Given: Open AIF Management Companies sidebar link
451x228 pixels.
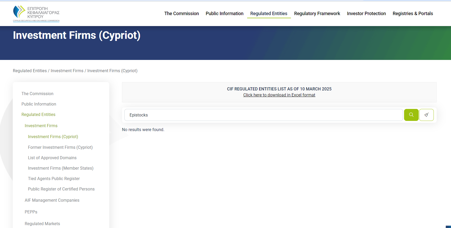Looking at the screenshot, I should pos(52,200).
